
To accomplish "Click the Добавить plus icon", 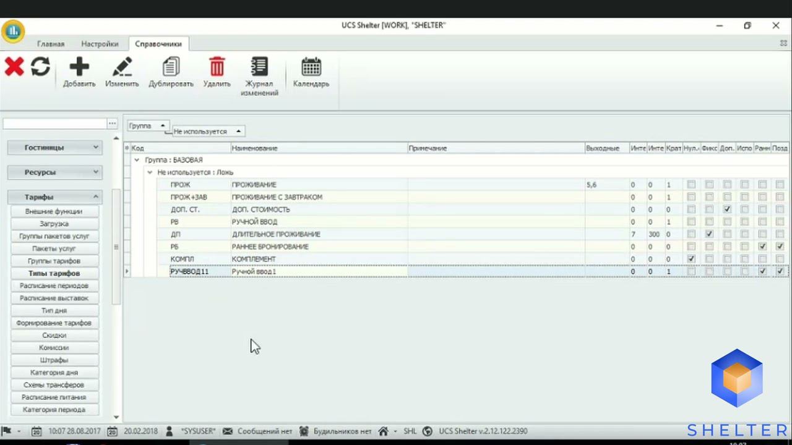I will 79,66.
